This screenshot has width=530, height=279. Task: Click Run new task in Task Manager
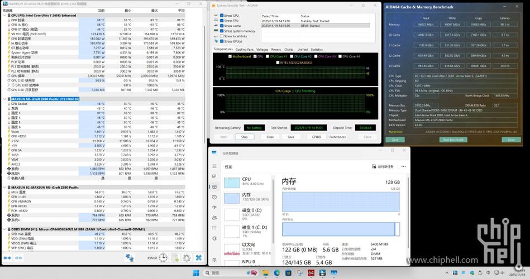click(x=383, y=166)
